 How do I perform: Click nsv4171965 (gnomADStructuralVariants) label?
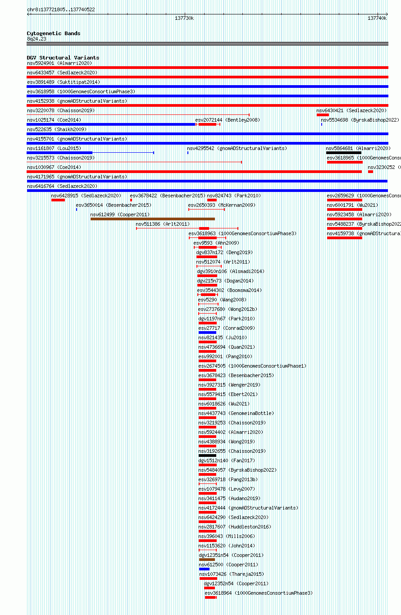tap(77, 177)
